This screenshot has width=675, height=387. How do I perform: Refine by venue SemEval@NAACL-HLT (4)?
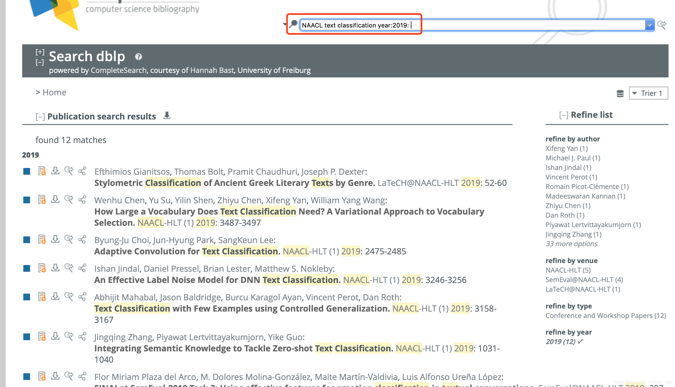click(x=584, y=280)
